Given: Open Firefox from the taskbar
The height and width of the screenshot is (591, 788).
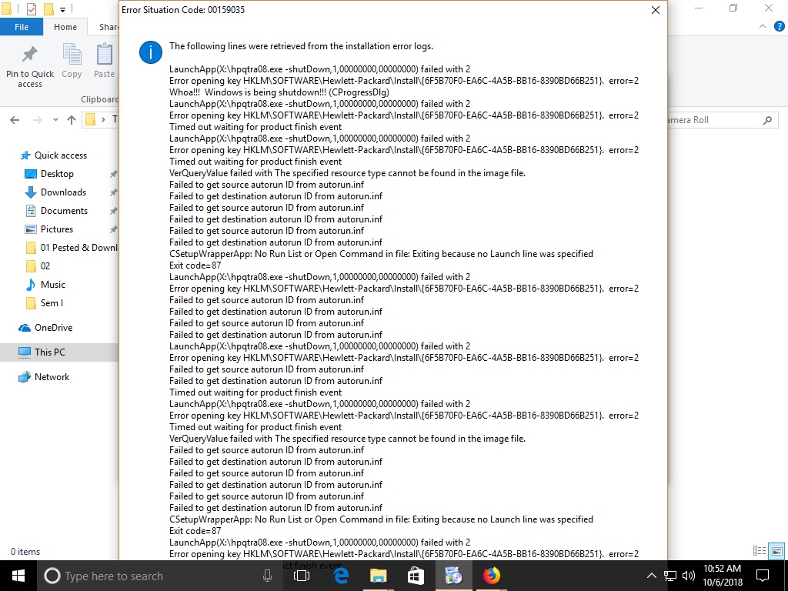Looking at the screenshot, I should [492, 576].
